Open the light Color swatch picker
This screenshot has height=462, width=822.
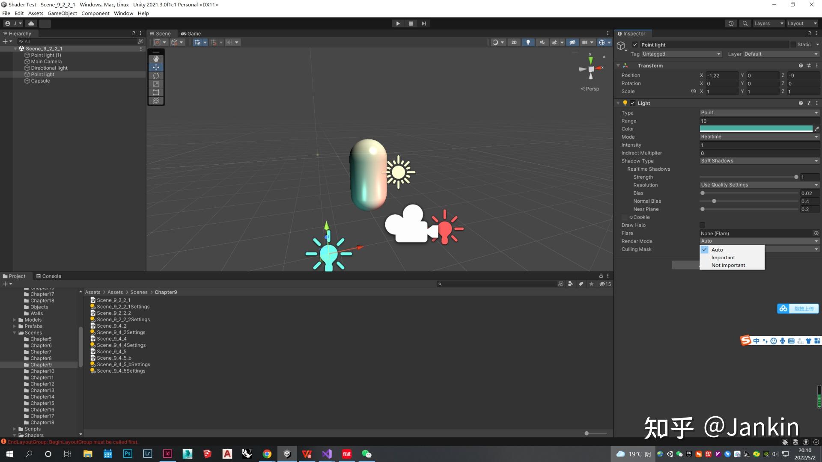click(x=756, y=129)
